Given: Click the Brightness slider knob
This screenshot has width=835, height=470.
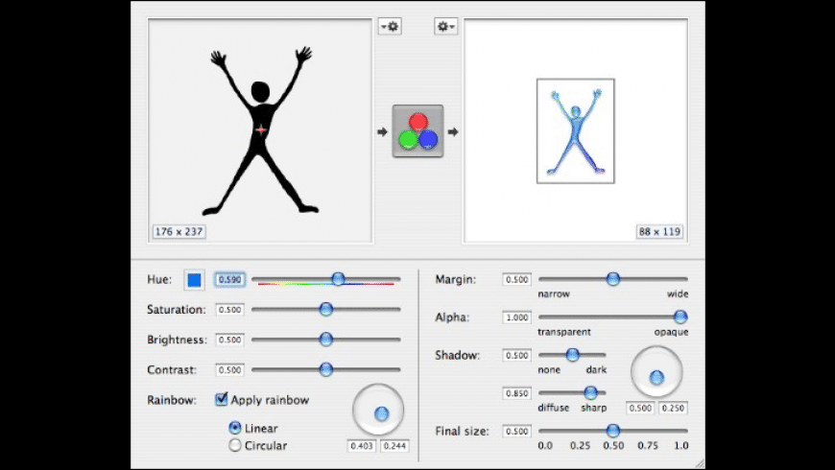Looking at the screenshot, I should tap(325, 339).
